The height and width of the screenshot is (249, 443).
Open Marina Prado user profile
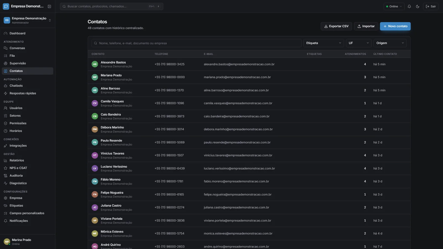pyautogui.click(x=27, y=242)
